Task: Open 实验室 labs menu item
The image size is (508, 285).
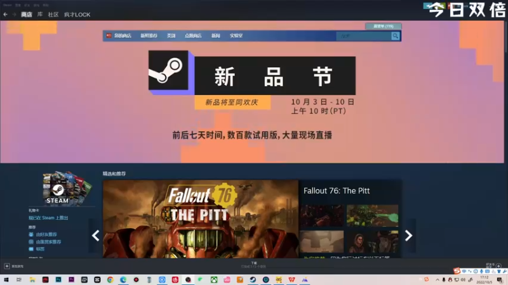Action: coord(236,35)
